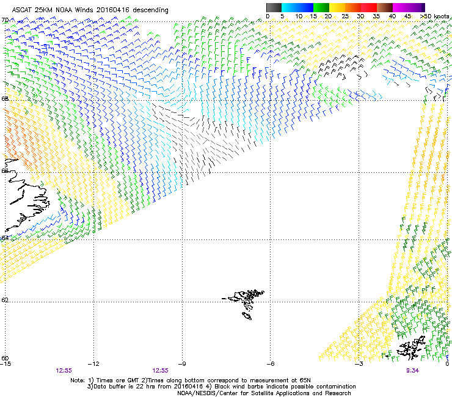Viewport: 452px width, 397px height.
Task: Click the '>50 knots' legend label
Action: pyautogui.click(x=434, y=16)
